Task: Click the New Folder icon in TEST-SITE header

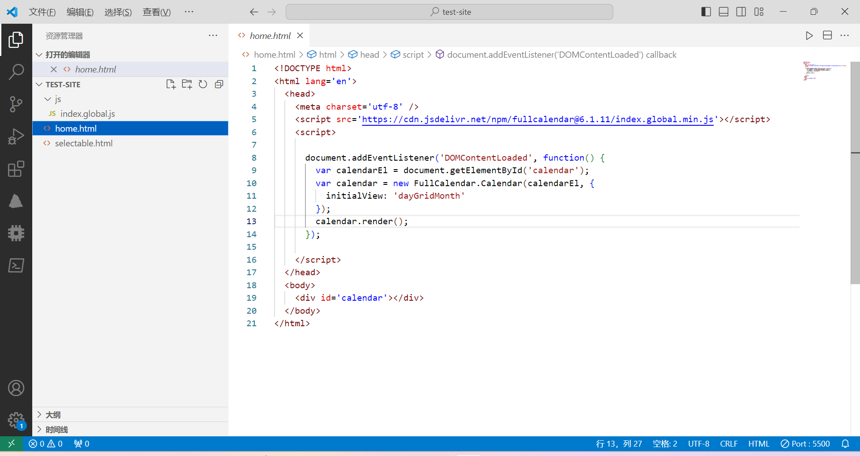Action: [187, 84]
